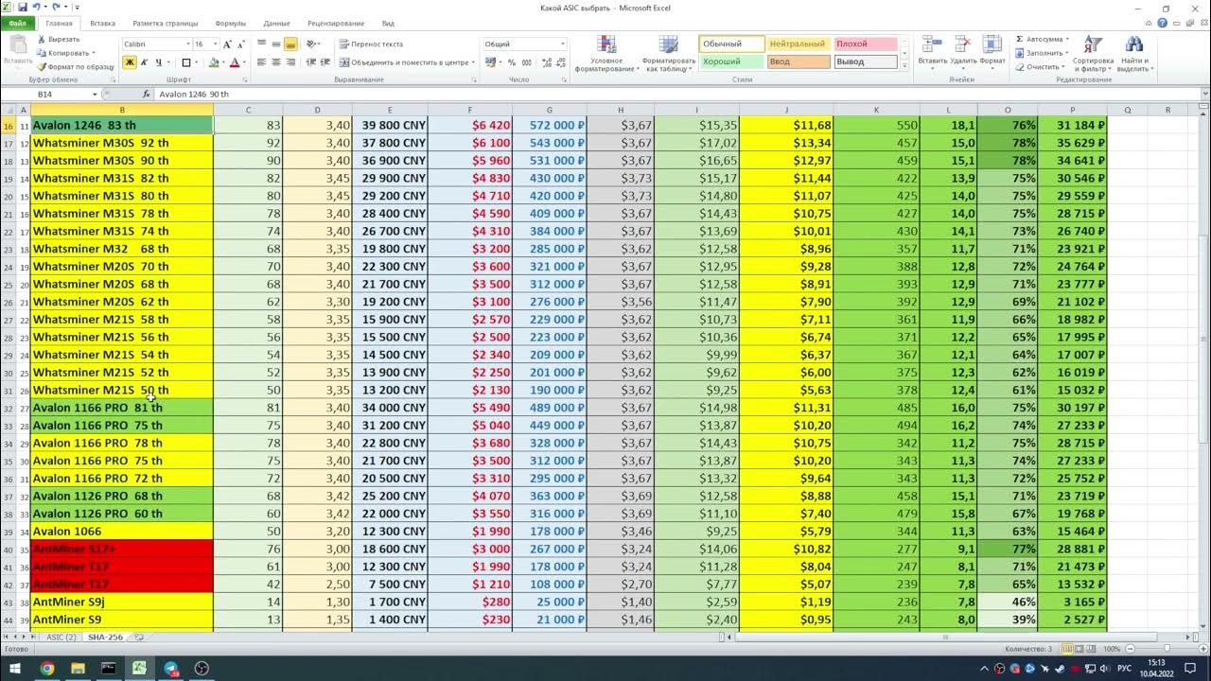Toggle Underline (Ч) formatting
This screenshot has height=681, width=1211.
pyautogui.click(x=159, y=62)
